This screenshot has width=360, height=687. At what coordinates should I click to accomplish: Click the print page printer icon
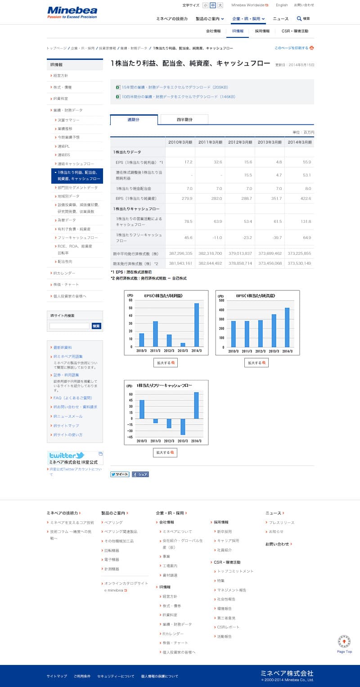coord(311,48)
